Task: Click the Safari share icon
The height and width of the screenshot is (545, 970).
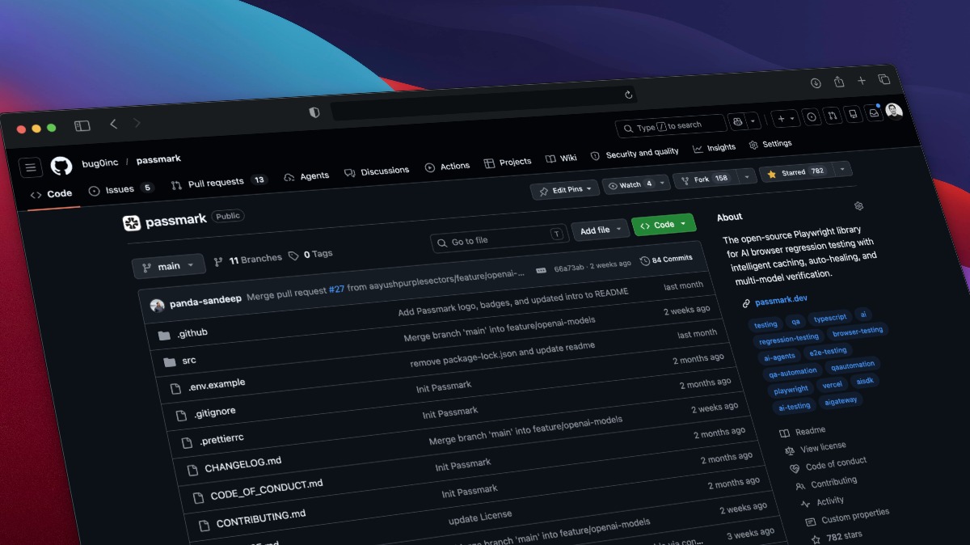Action: [839, 82]
